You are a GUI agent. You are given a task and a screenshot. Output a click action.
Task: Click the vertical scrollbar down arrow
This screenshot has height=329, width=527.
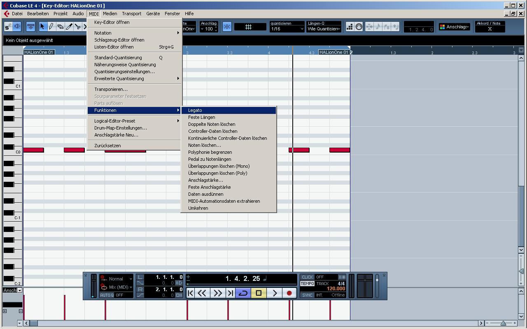[521, 250]
